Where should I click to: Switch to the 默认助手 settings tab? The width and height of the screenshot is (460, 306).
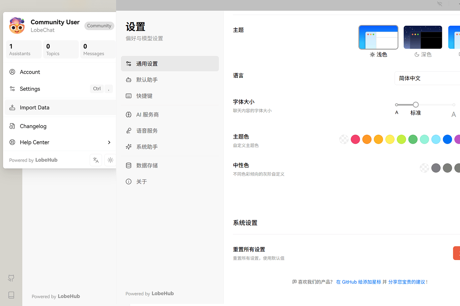170,80
